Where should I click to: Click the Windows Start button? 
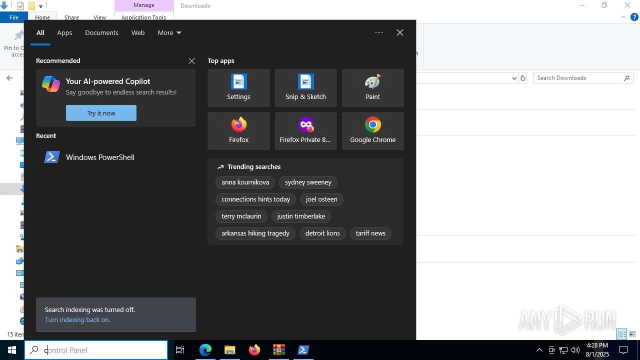[12, 350]
